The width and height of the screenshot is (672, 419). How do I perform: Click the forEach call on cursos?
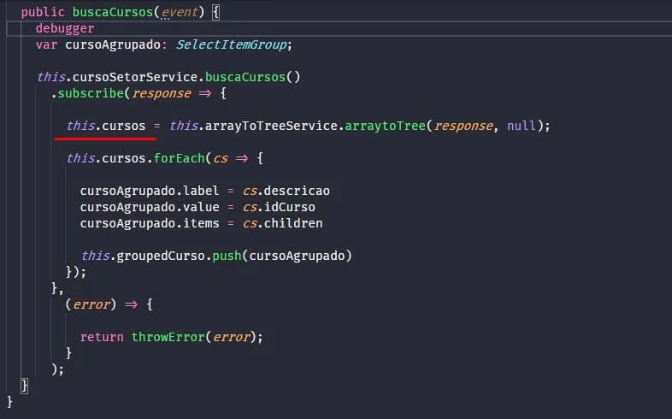click(x=179, y=158)
